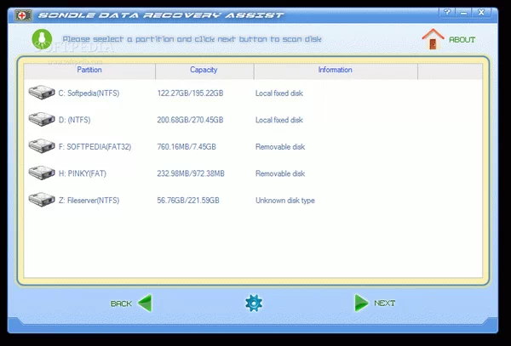Click the green pin icon beside instructions
This screenshot has height=346, width=511.
(39, 39)
